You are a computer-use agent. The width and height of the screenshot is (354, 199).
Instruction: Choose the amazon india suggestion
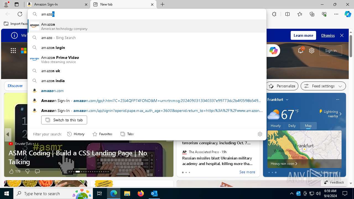tap(147, 81)
